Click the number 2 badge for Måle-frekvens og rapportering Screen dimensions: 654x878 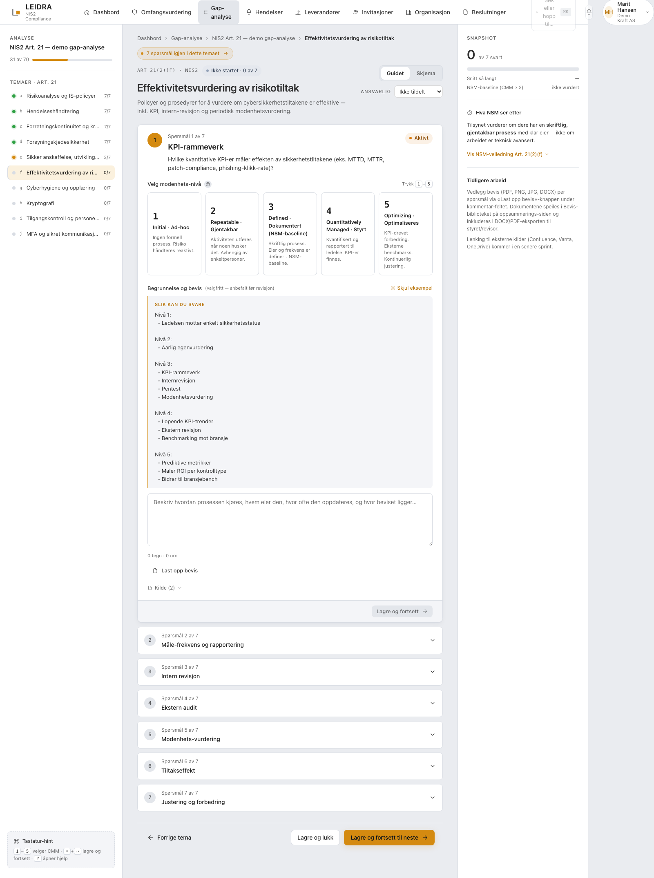point(150,640)
